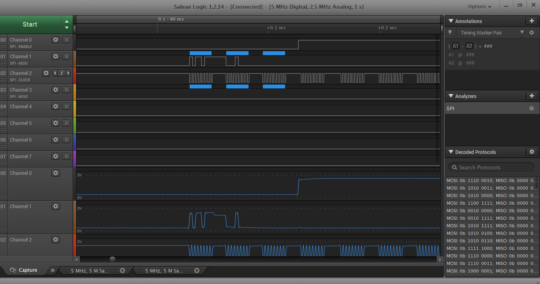Select decoded row 'MOSI: 0b 1000 0001'
The height and width of the screenshot is (284, 540).
(x=491, y=271)
